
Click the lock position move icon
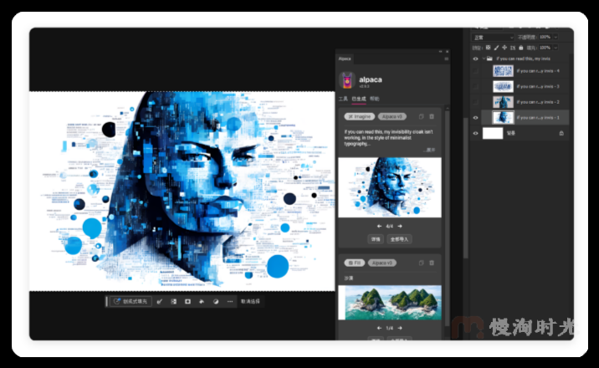point(504,48)
